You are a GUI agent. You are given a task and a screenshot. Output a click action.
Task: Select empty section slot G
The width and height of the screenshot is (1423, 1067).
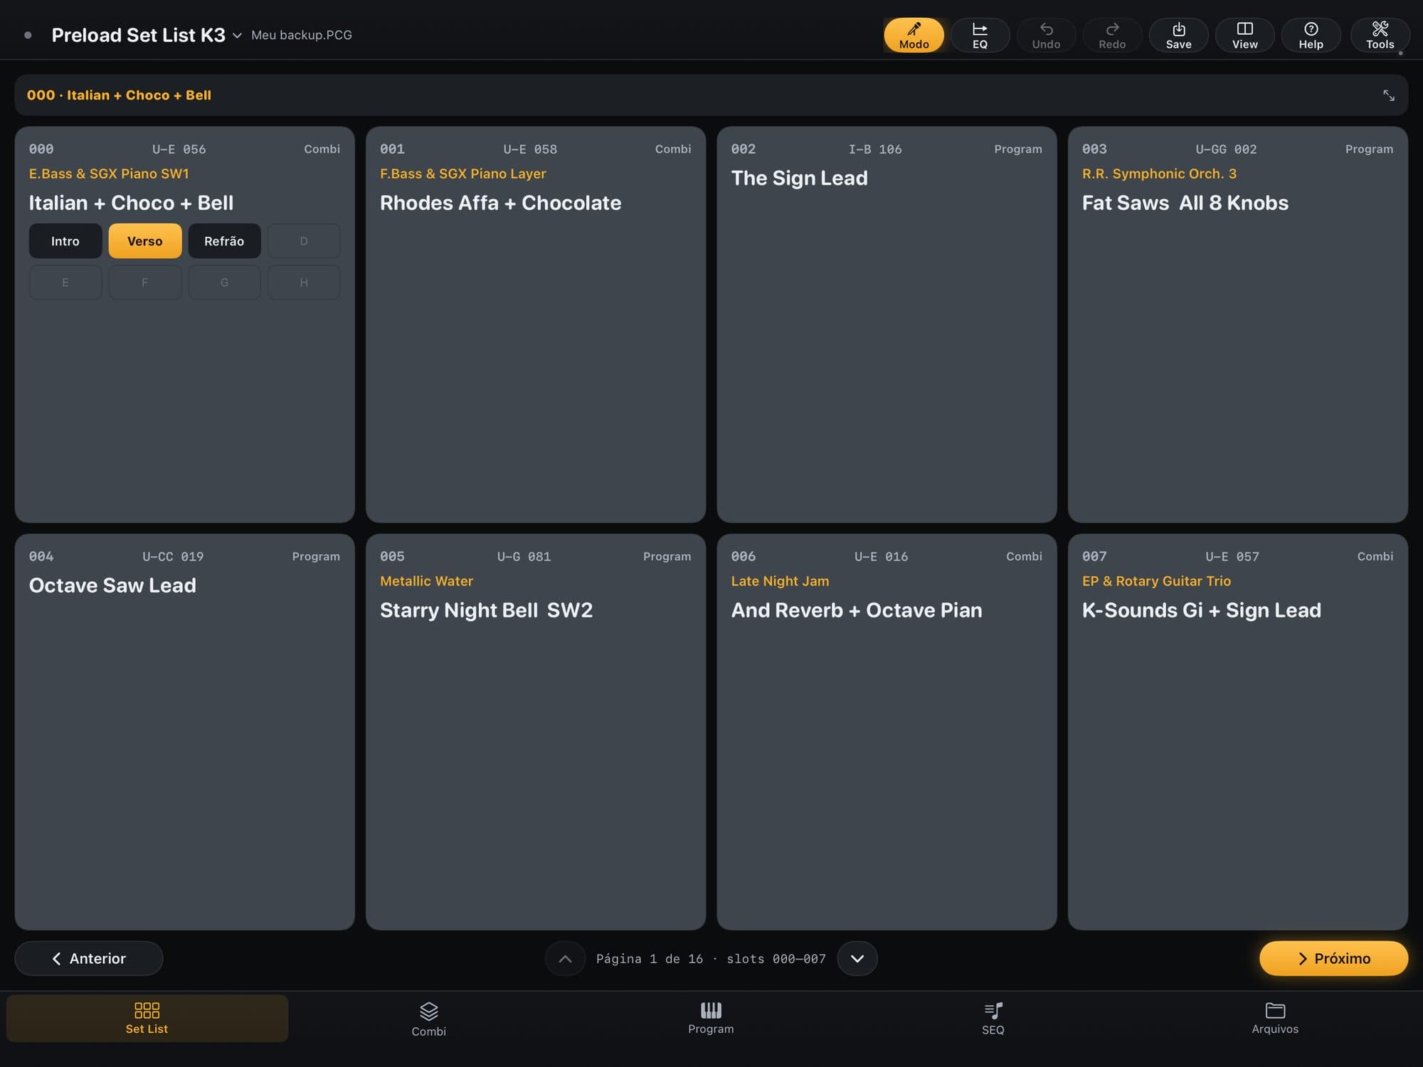[x=224, y=282]
